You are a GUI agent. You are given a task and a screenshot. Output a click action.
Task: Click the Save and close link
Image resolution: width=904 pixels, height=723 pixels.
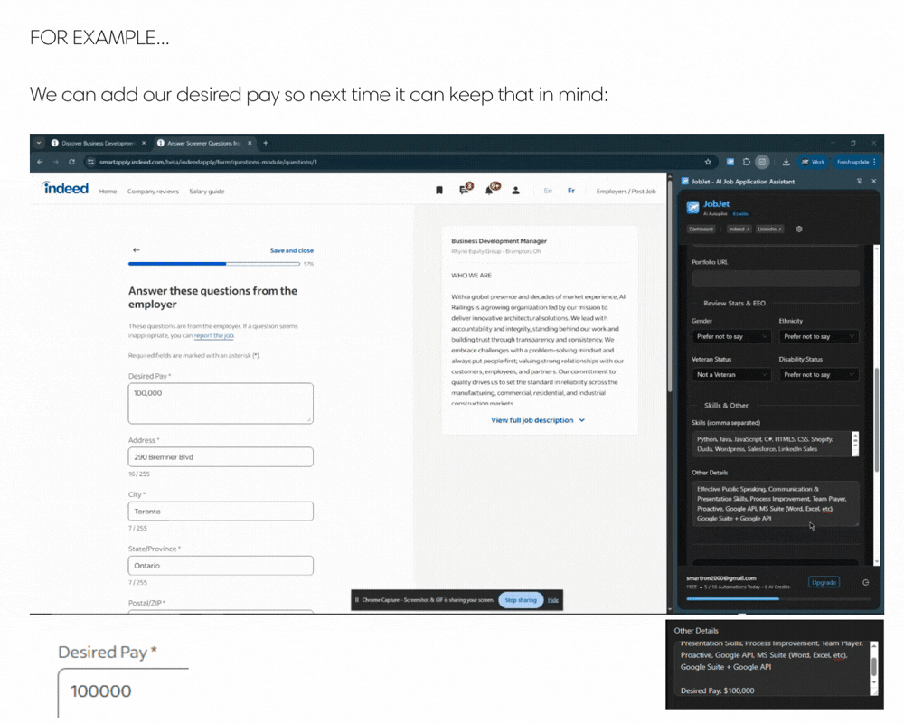(x=291, y=250)
